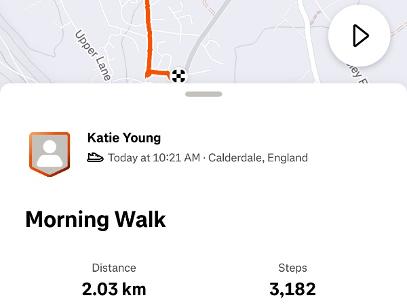This screenshot has height=305, width=407.
Task: Tap the walking shoe activity icon
Action: click(x=96, y=158)
